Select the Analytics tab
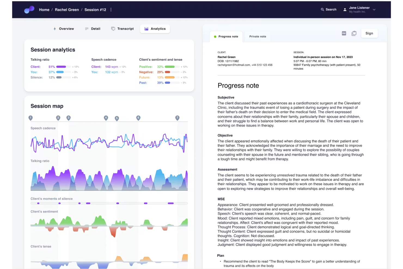The height and width of the screenshot is (269, 403). click(155, 29)
